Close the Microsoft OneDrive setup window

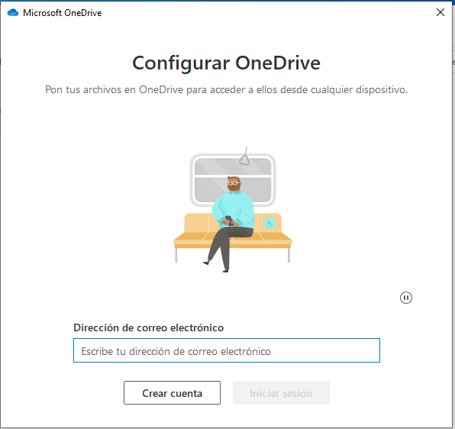pos(440,12)
